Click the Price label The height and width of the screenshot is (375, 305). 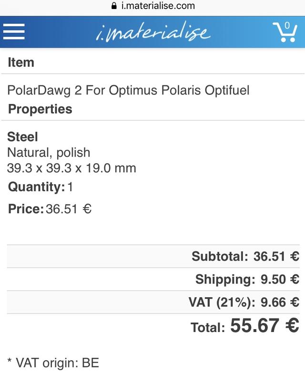point(26,209)
